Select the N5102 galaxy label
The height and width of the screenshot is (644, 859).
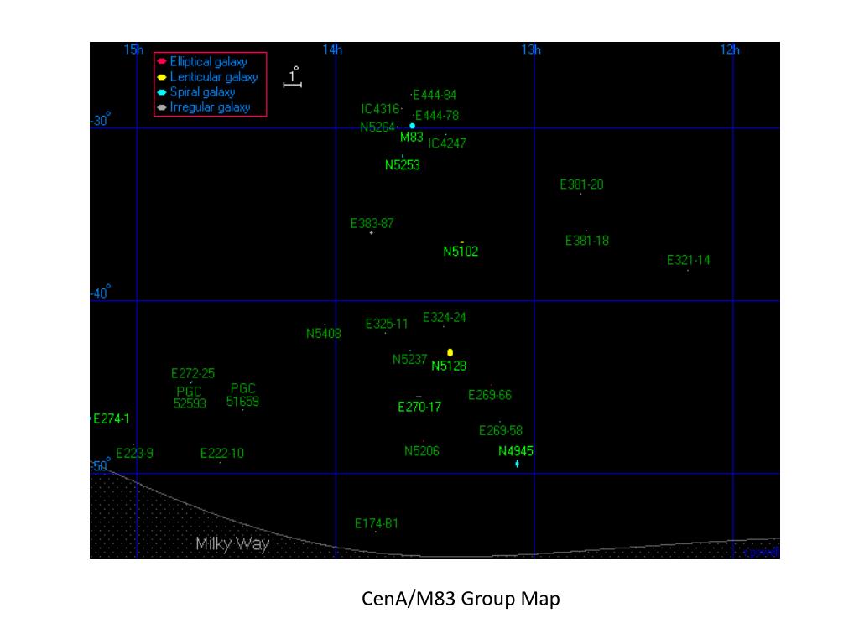[461, 252]
